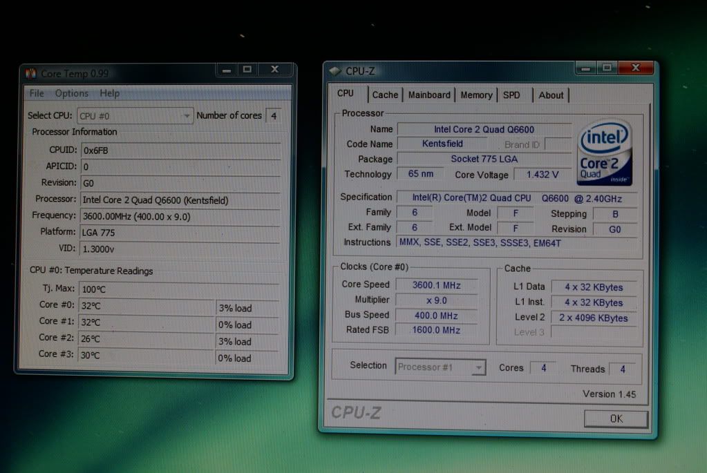The height and width of the screenshot is (473, 707).
Task: Open the File menu in Core Temp
Action: point(37,93)
